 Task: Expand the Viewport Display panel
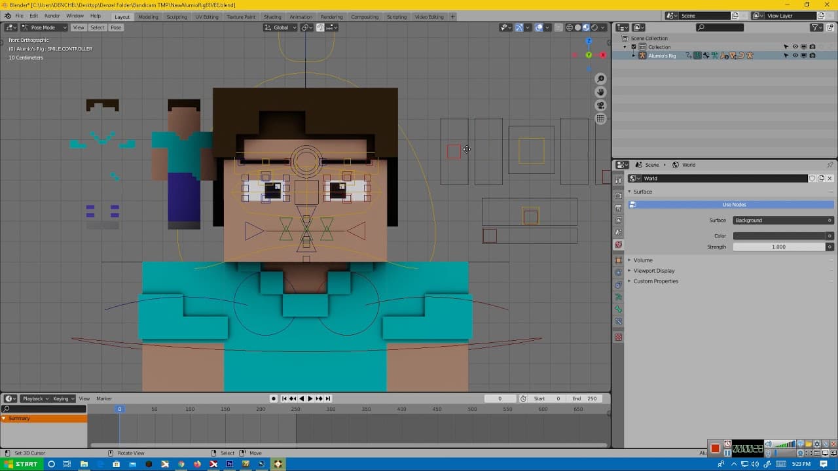pos(653,271)
